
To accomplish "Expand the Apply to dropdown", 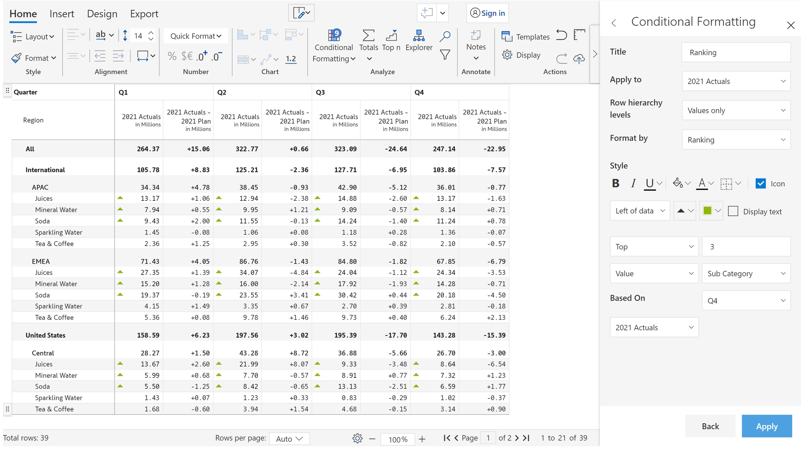I will [x=736, y=81].
